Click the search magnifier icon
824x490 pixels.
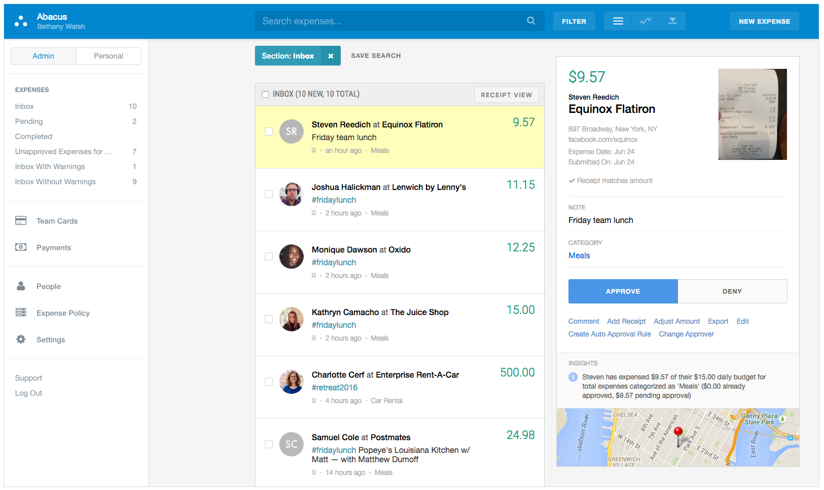531,21
